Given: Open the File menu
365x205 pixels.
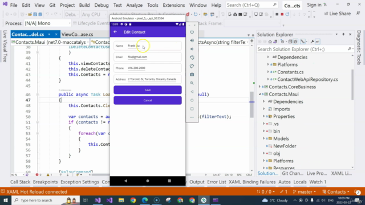Looking at the screenshot, I should click(14, 5).
